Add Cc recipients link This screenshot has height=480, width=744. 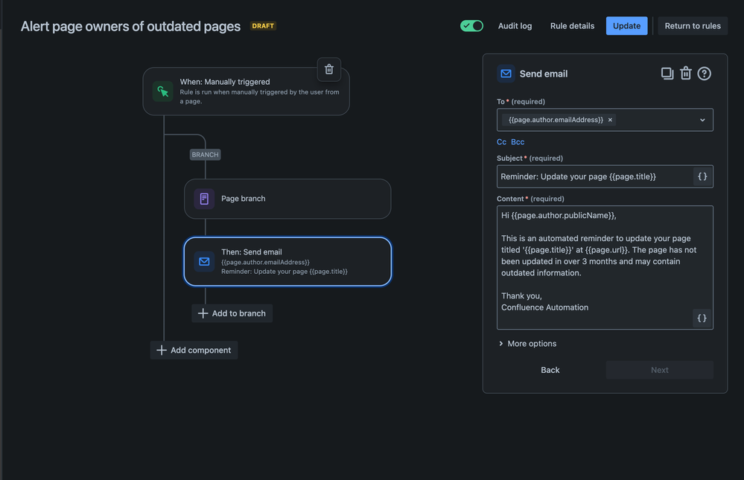coord(501,142)
